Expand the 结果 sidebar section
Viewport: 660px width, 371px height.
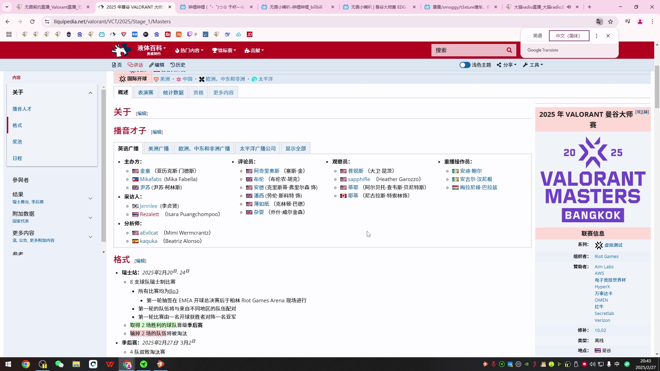(90, 198)
